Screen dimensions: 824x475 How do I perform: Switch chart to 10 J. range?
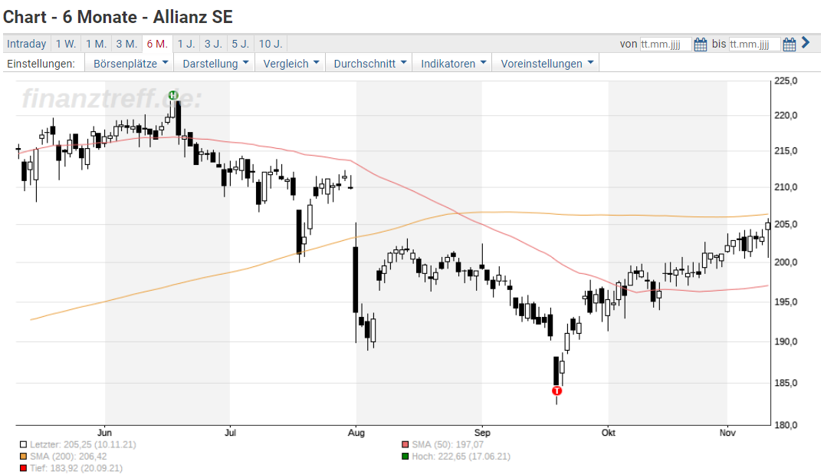pos(271,44)
